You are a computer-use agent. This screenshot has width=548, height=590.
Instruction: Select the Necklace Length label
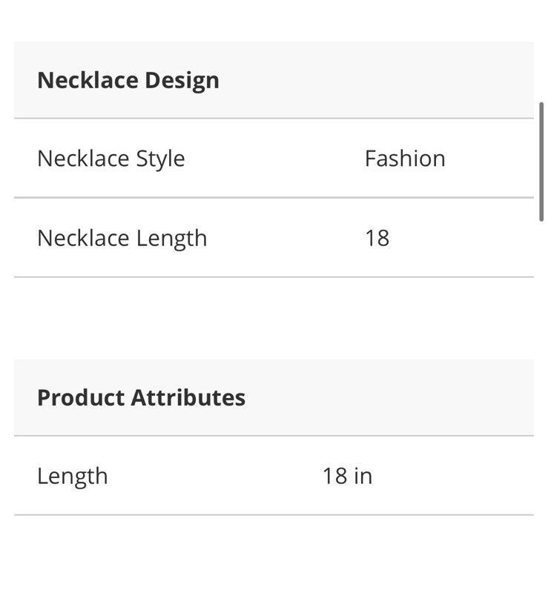point(122,238)
